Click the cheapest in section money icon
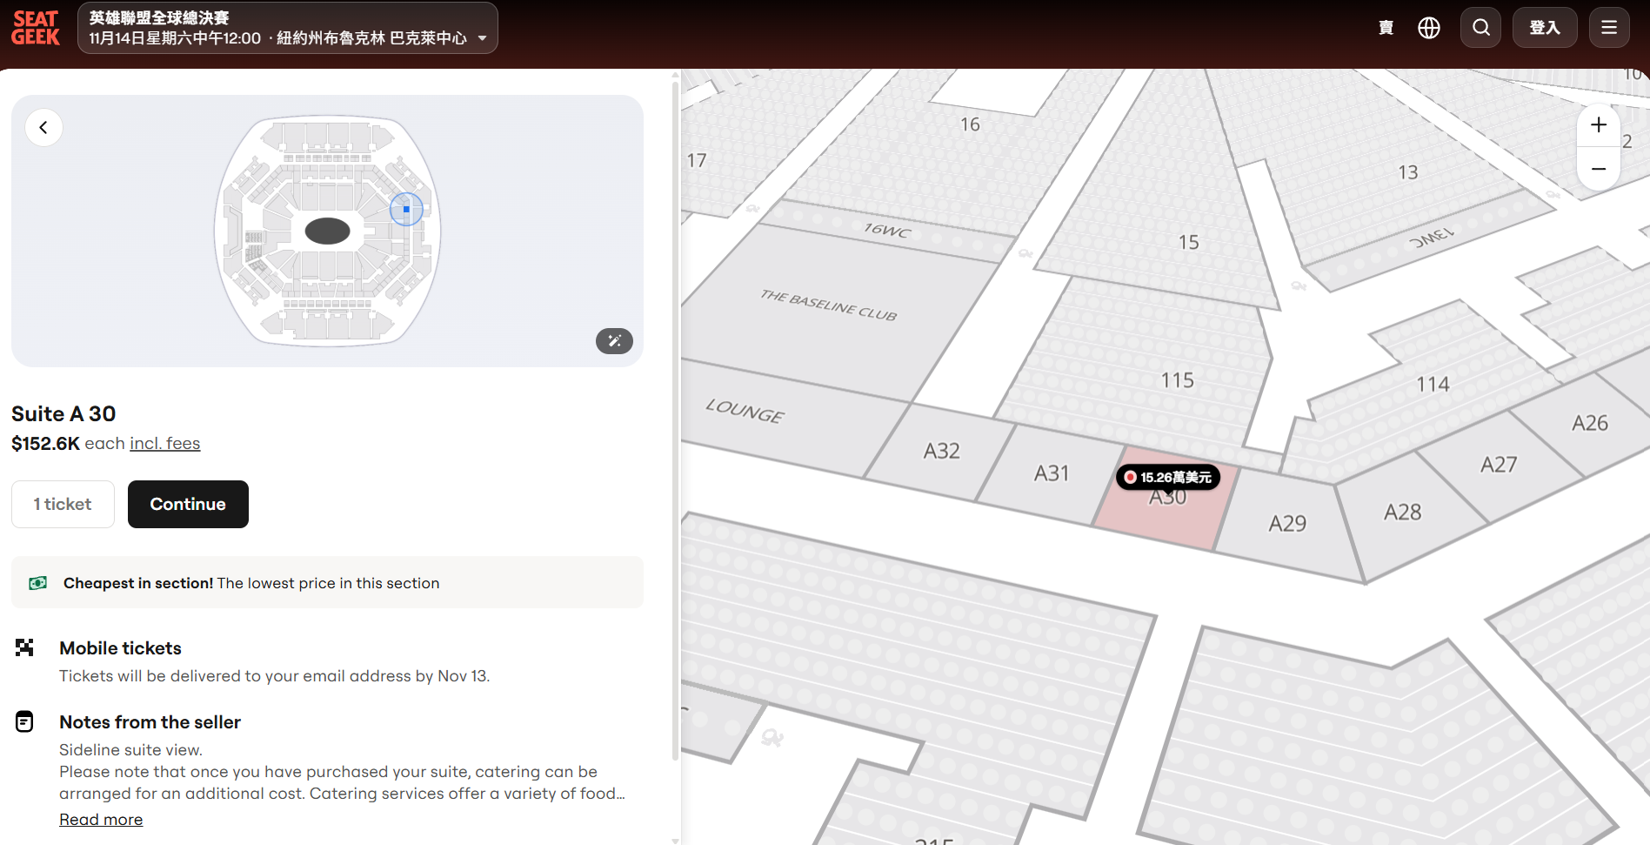 click(37, 583)
